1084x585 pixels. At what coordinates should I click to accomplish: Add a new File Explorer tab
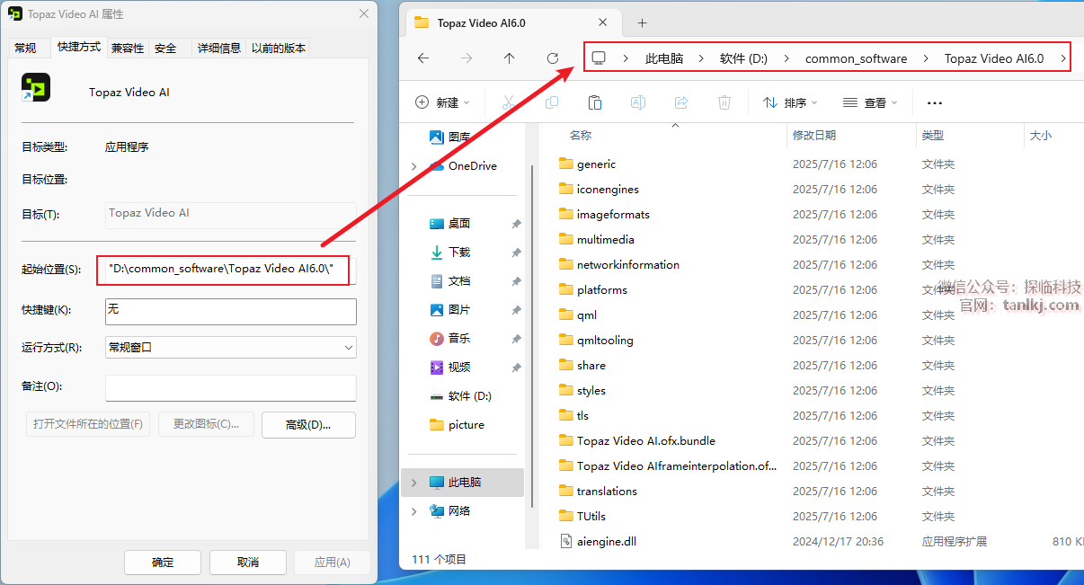(642, 22)
